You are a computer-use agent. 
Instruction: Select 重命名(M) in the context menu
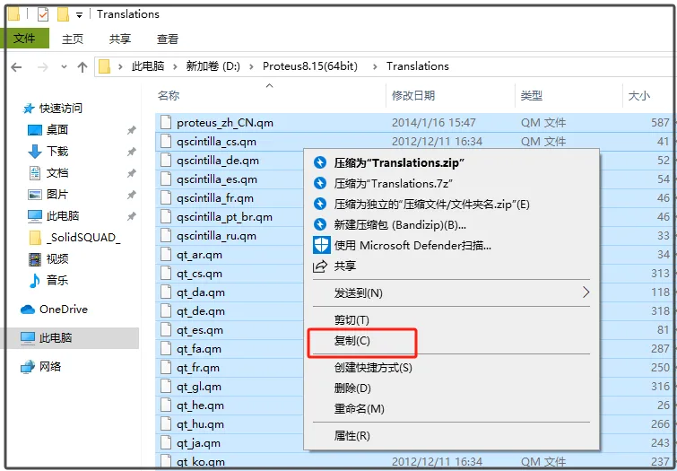point(451,409)
